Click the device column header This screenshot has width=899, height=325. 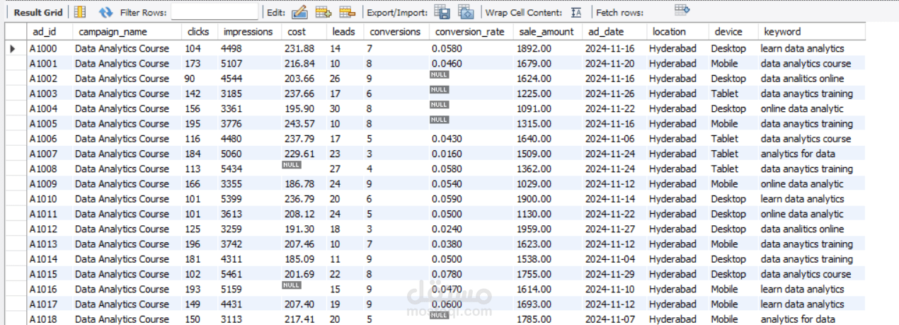pyautogui.click(x=733, y=31)
